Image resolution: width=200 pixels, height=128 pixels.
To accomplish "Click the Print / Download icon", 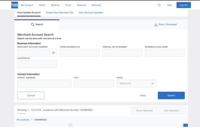I will click(156, 25).
